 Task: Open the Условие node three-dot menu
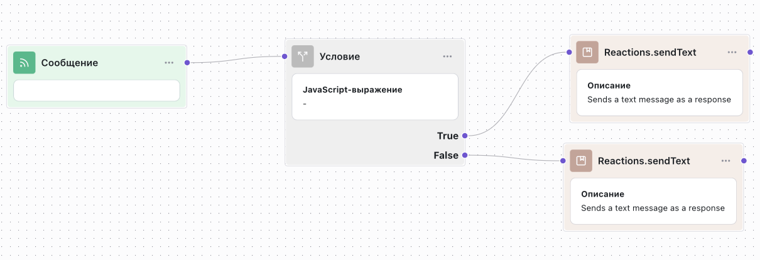[447, 57]
